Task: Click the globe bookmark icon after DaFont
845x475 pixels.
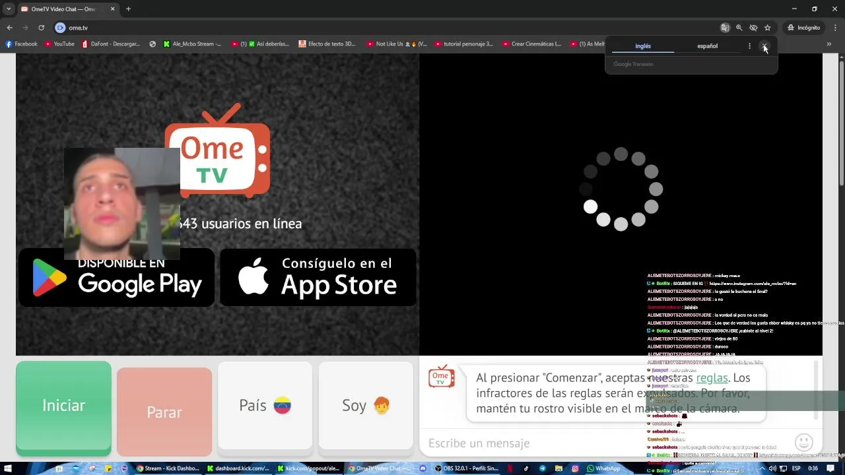Action: click(152, 44)
